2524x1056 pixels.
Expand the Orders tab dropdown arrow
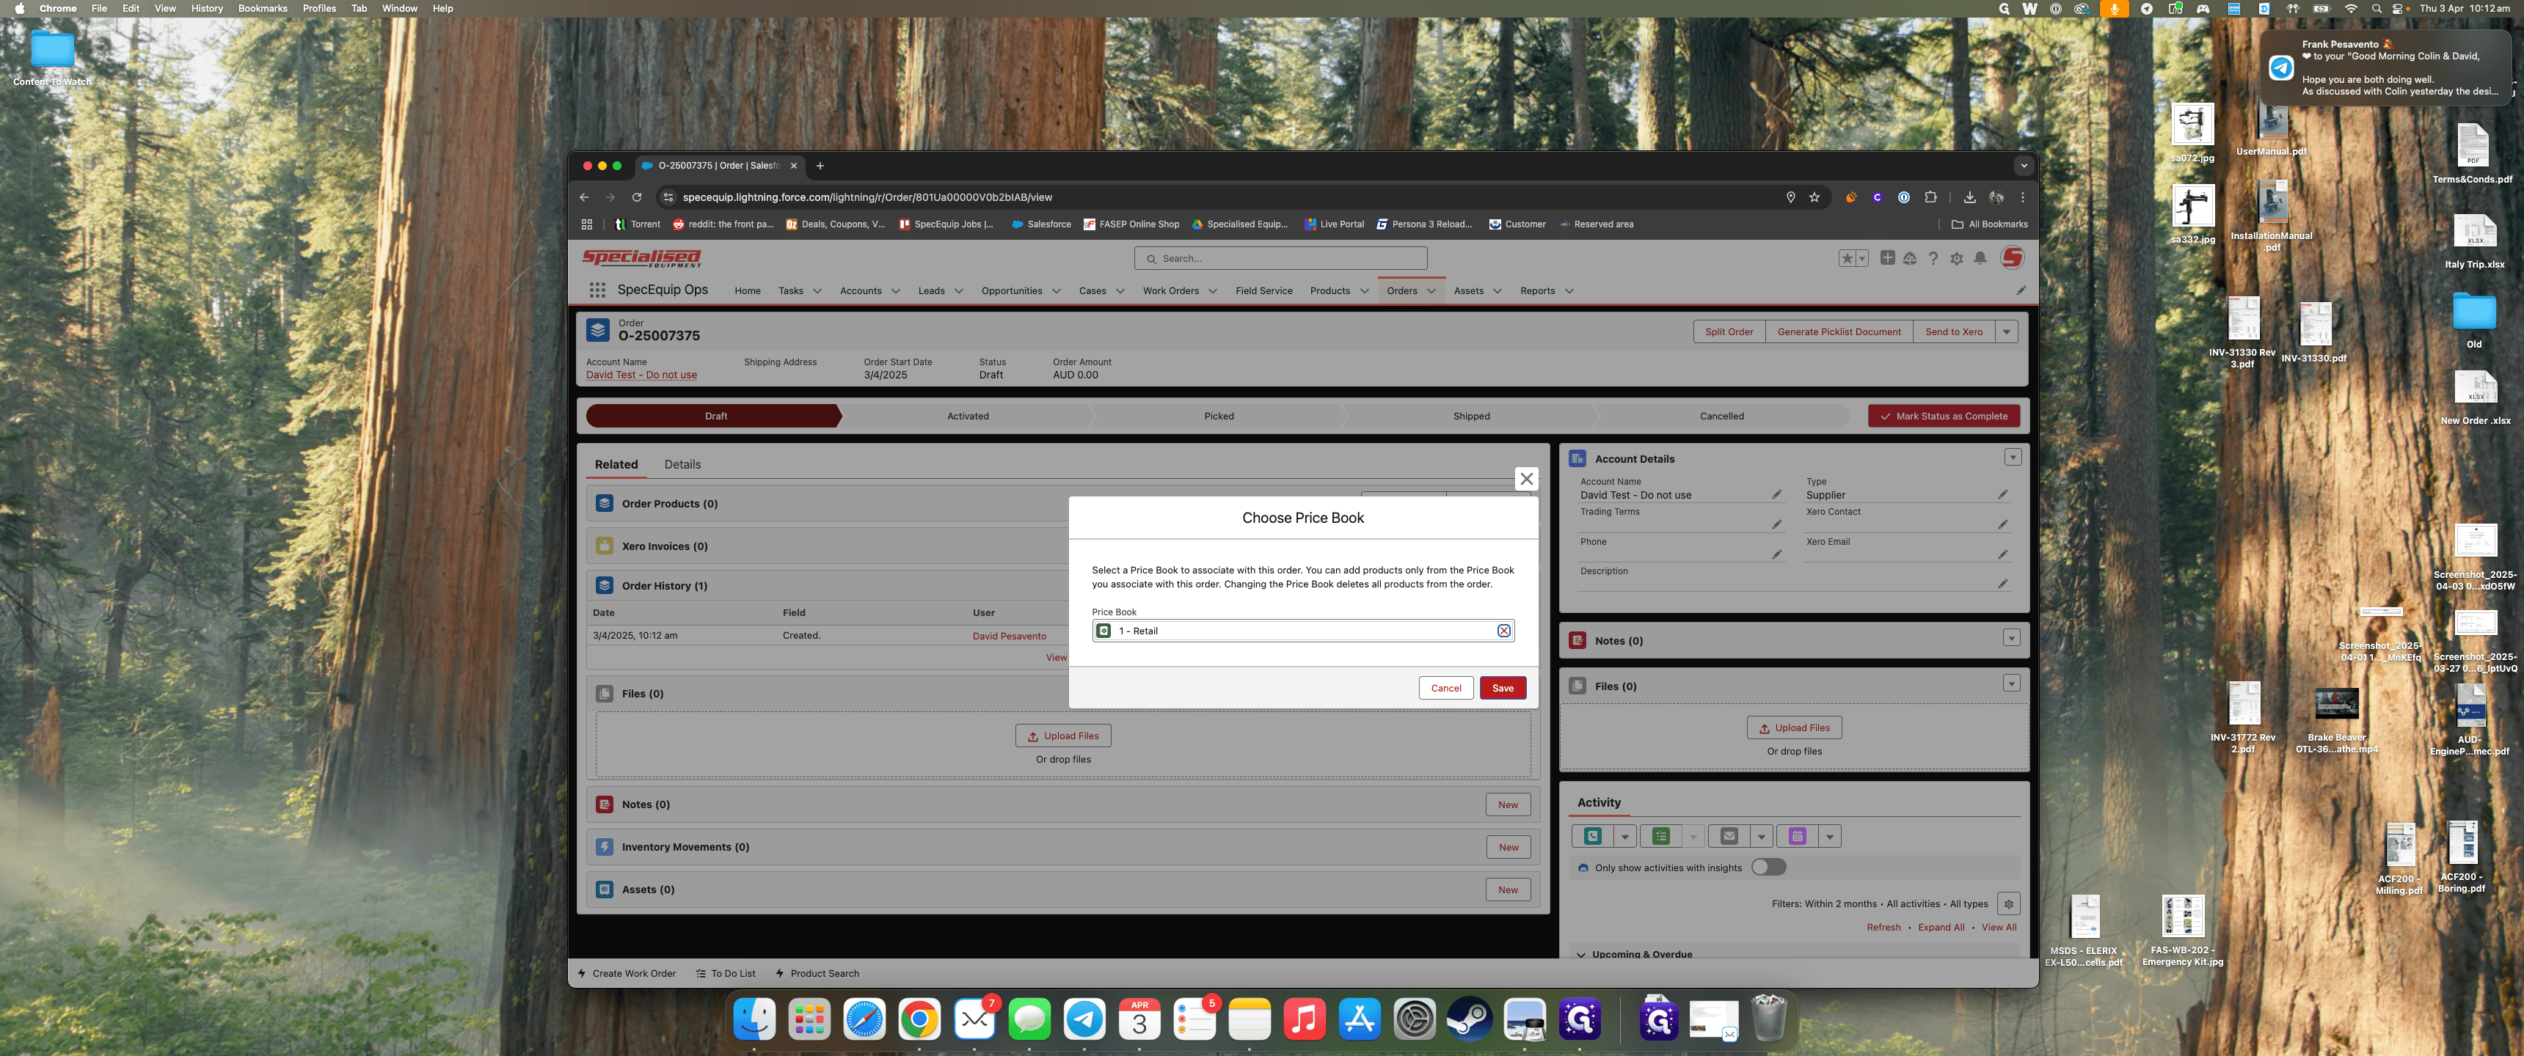point(1431,291)
